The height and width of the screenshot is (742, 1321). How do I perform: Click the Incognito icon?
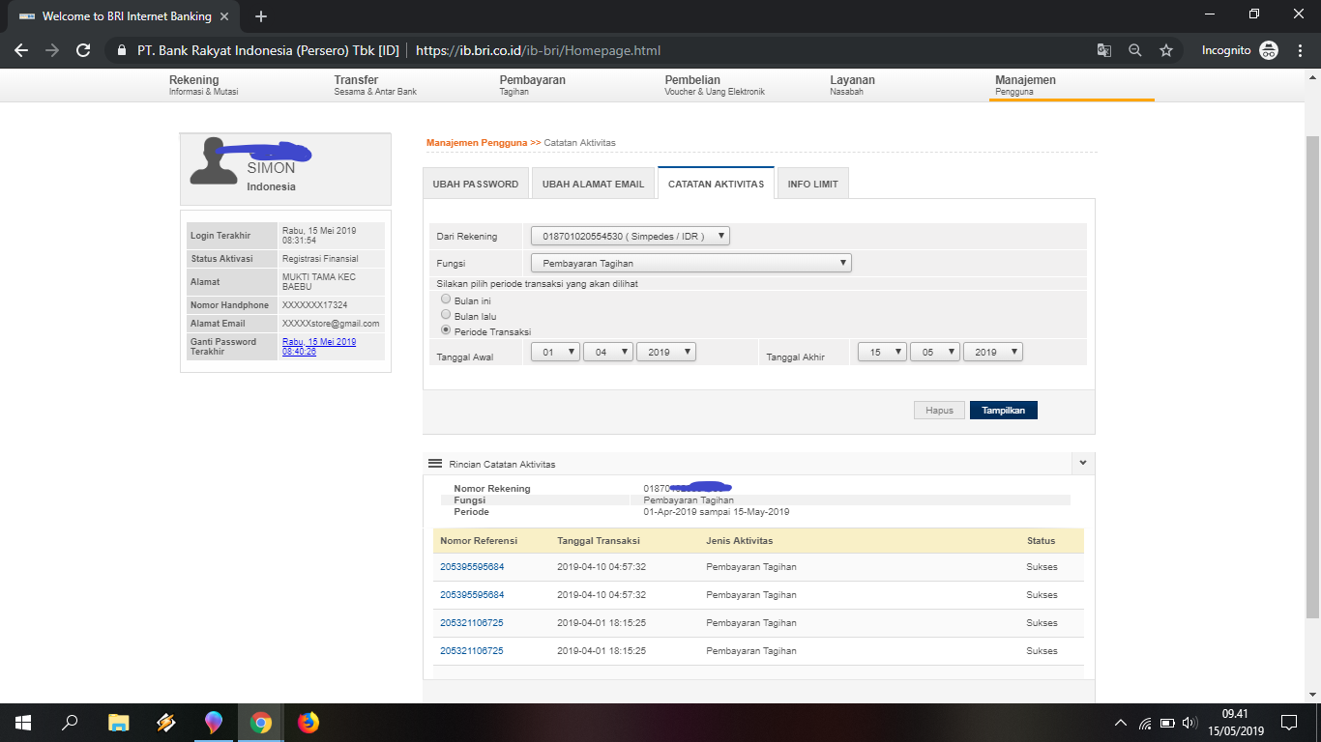[x=1269, y=50]
